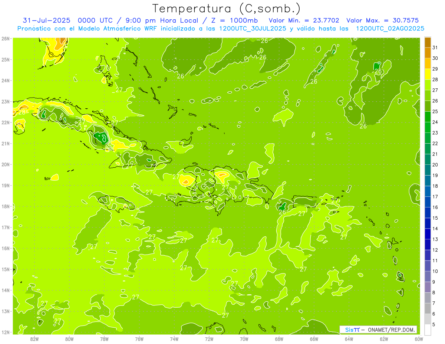
Task: Click the color scale value '10'
Action: coord(435,271)
